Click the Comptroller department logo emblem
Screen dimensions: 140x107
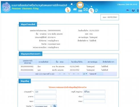click(x=6, y=7)
